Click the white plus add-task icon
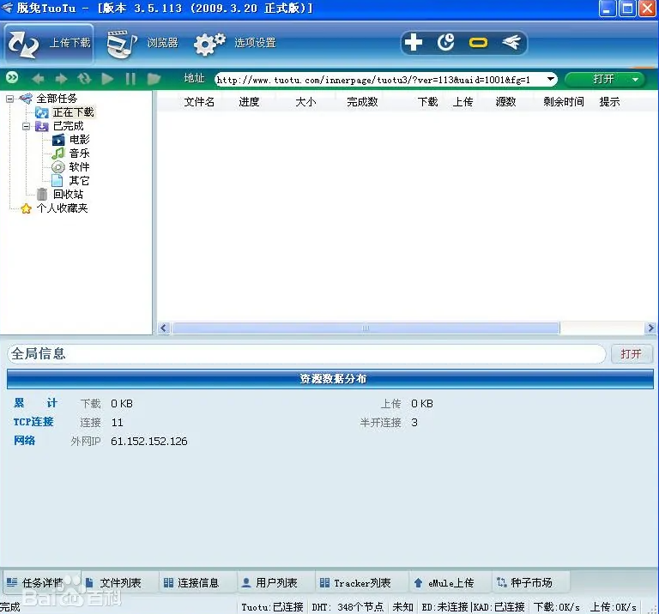 coord(414,42)
